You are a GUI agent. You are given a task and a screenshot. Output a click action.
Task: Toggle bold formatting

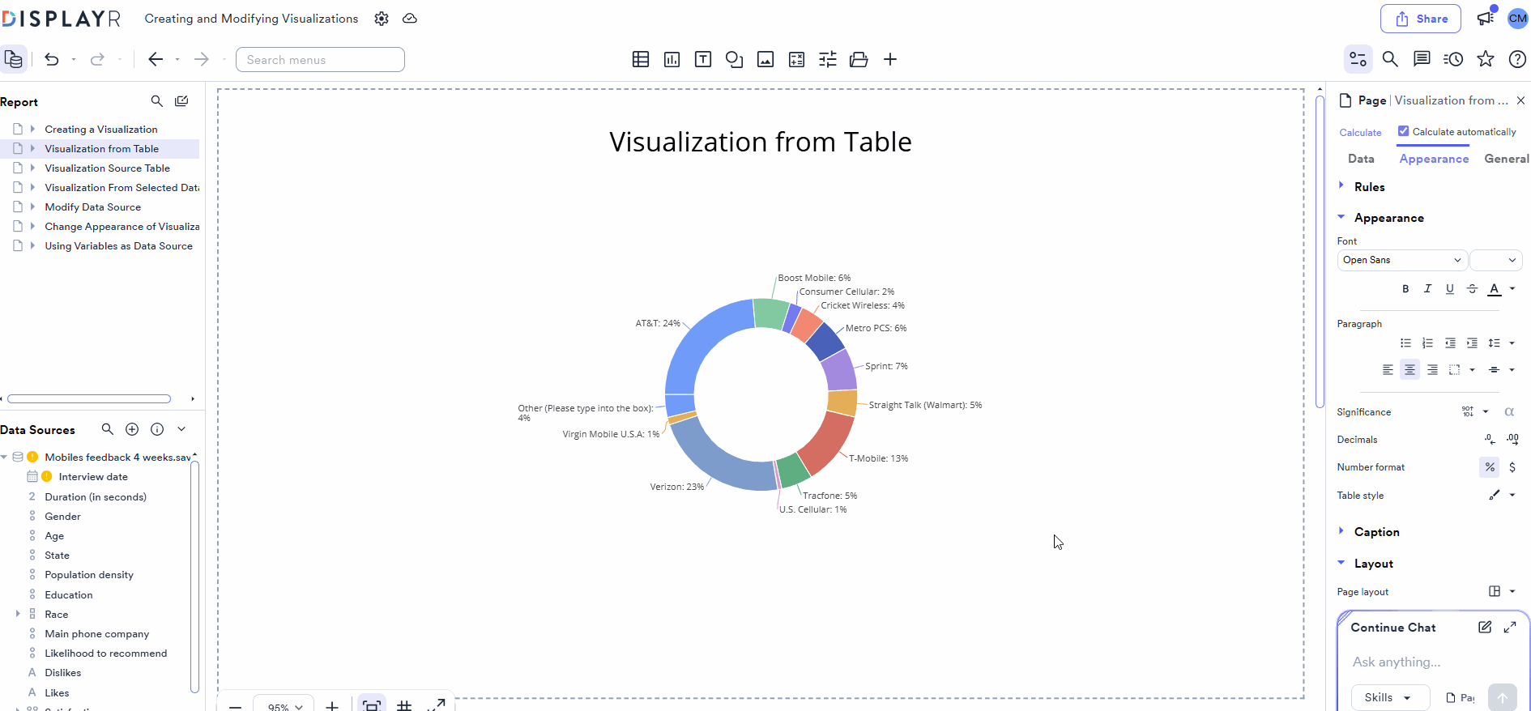[x=1405, y=288]
